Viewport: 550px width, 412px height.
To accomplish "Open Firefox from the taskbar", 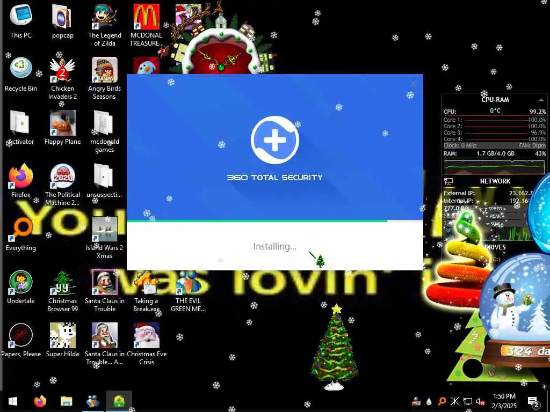I will pos(40,401).
